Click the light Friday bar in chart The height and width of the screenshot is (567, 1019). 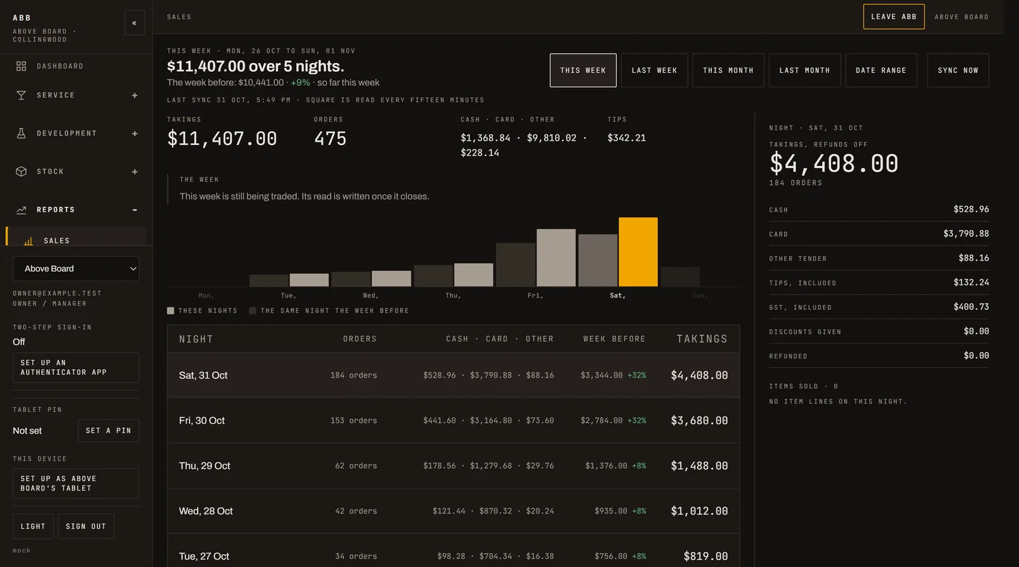pyautogui.click(x=556, y=258)
